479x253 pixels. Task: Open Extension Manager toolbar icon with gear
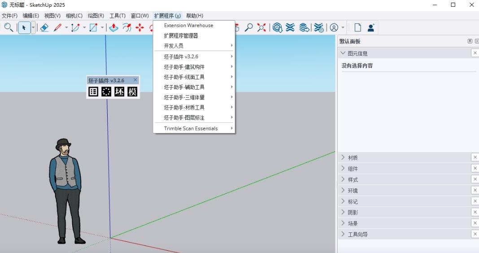pos(318,27)
